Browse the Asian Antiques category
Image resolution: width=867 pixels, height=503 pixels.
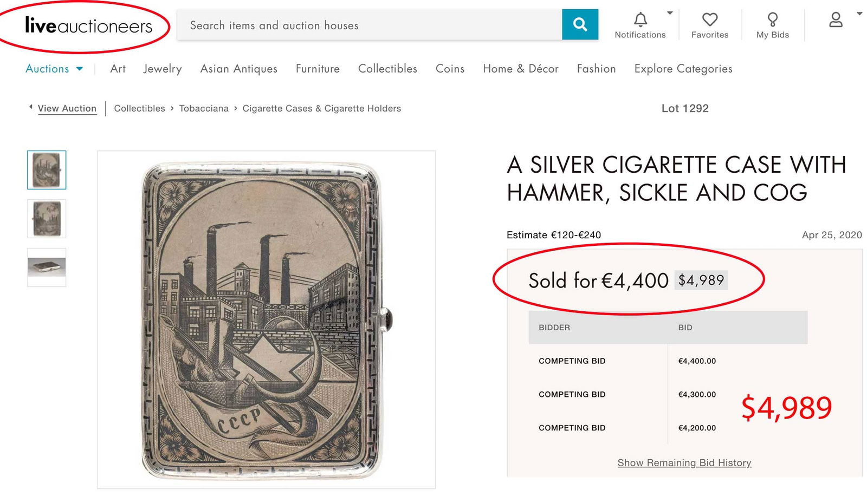tap(238, 69)
